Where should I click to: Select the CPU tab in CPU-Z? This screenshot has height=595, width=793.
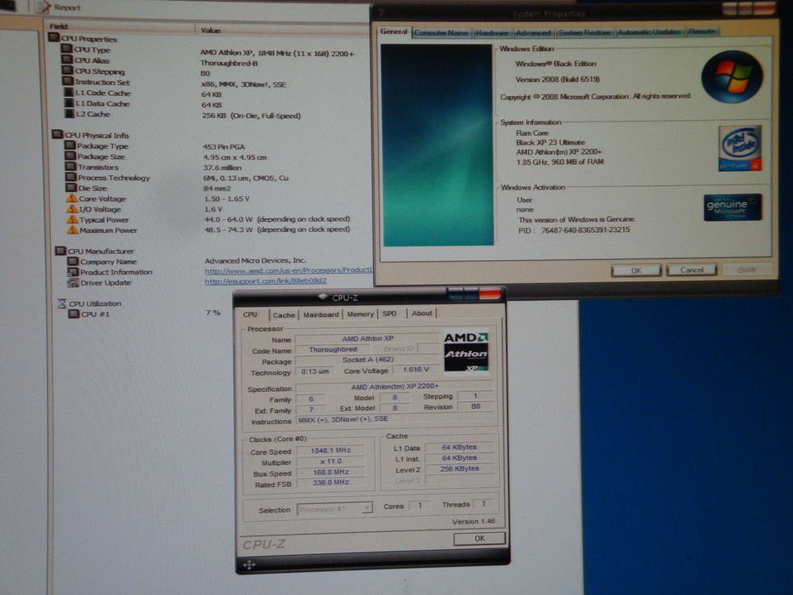(251, 314)
